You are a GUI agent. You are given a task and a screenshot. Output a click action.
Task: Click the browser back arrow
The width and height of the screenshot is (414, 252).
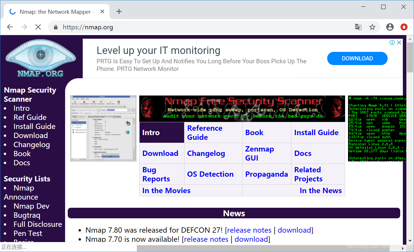click(x=10, y=27)
